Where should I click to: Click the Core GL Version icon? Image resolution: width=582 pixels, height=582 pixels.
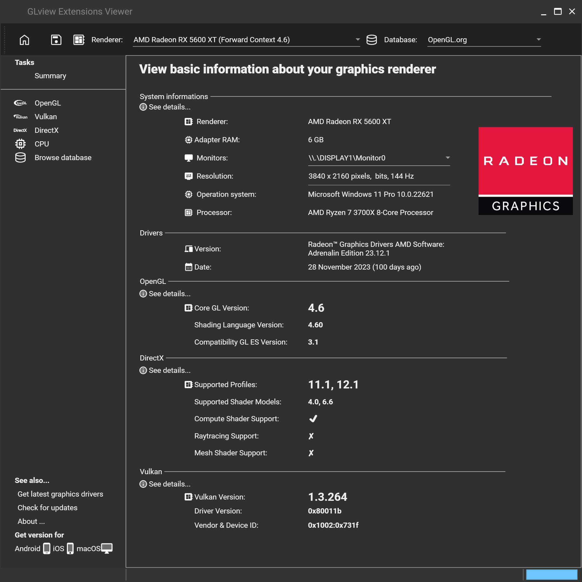(x=188, y=308)
